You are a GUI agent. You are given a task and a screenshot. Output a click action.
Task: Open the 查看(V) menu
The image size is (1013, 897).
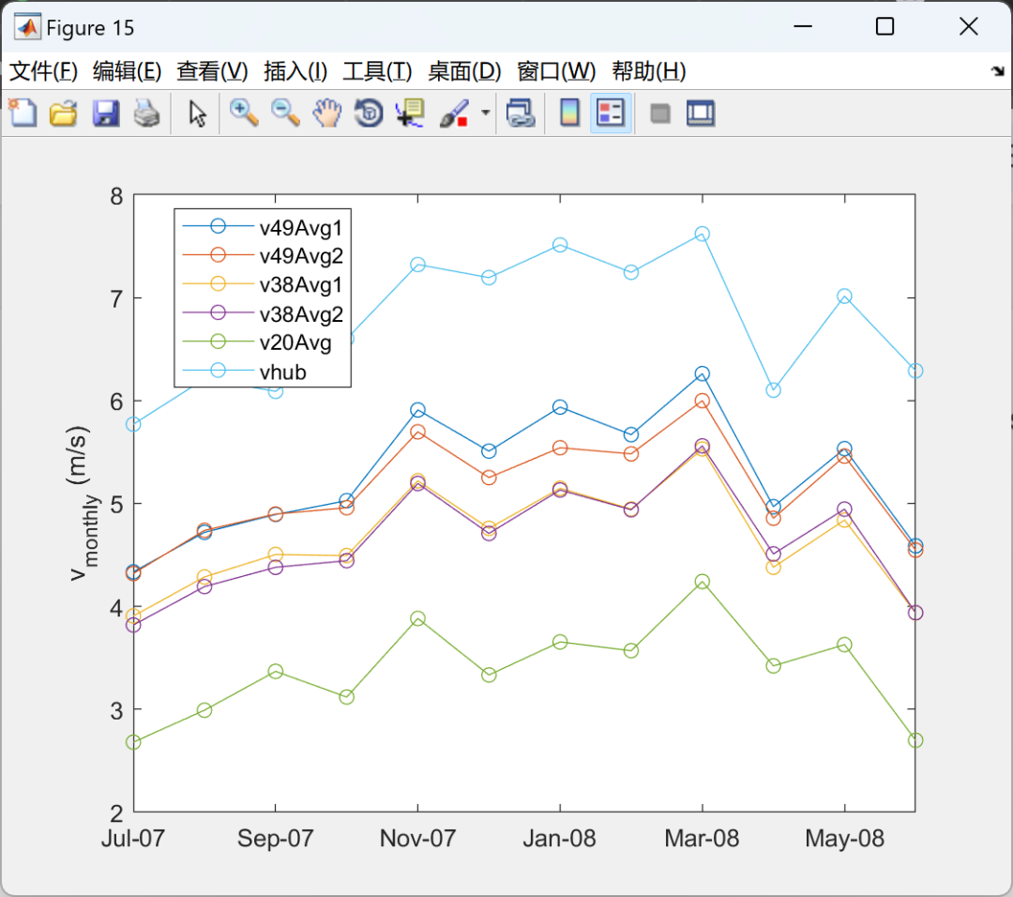point(212,71)
